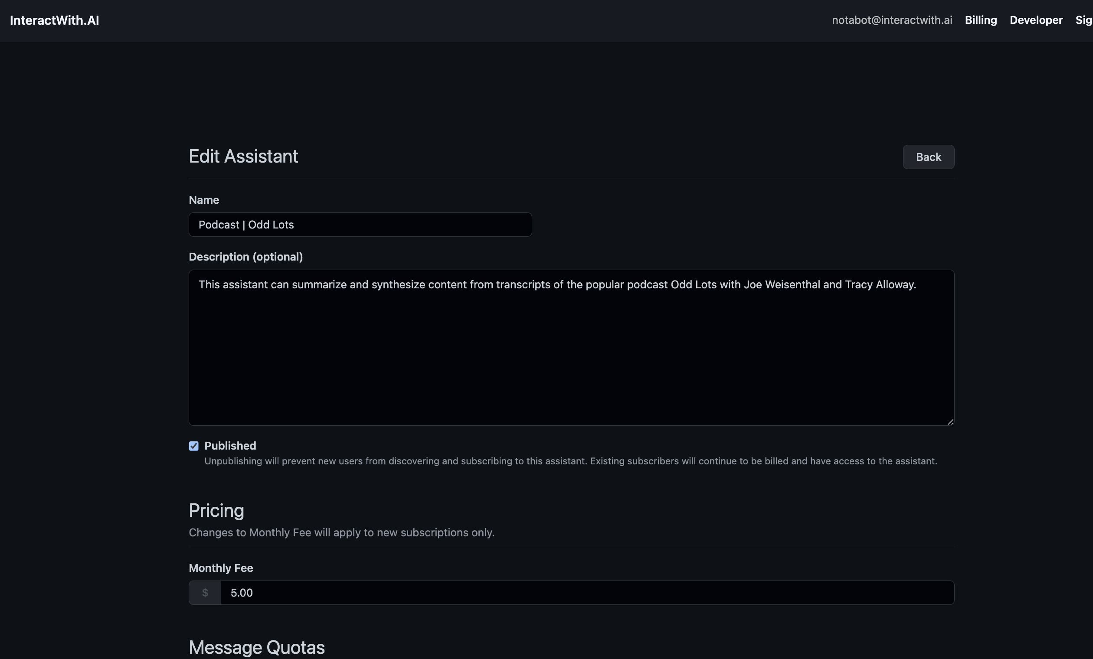
Task: Open the Billing page
Action: (980, 20)
